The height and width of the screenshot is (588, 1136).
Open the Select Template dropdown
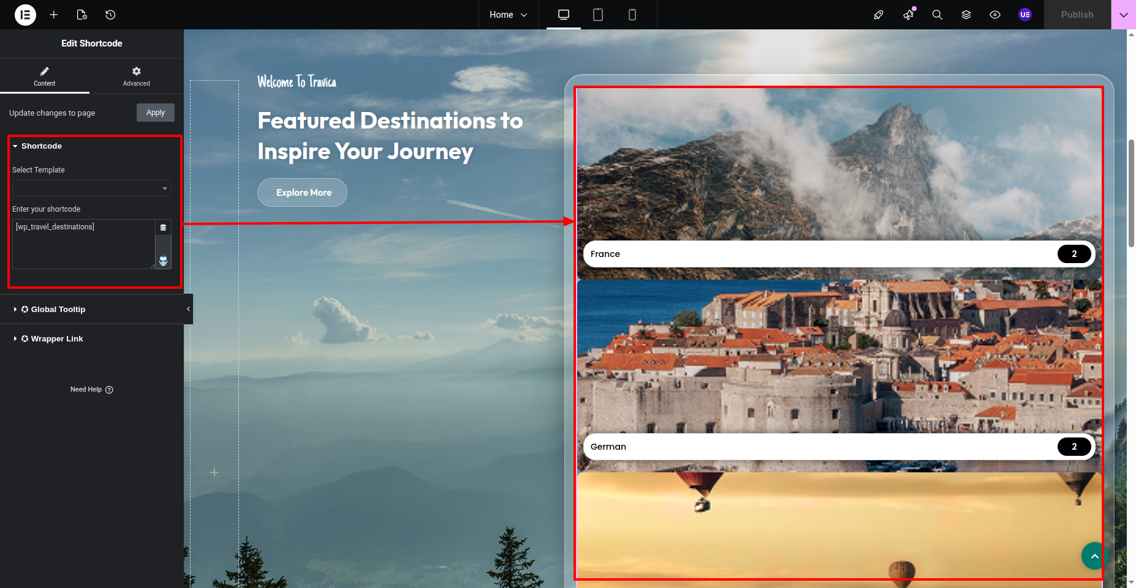tap(91, 188)
